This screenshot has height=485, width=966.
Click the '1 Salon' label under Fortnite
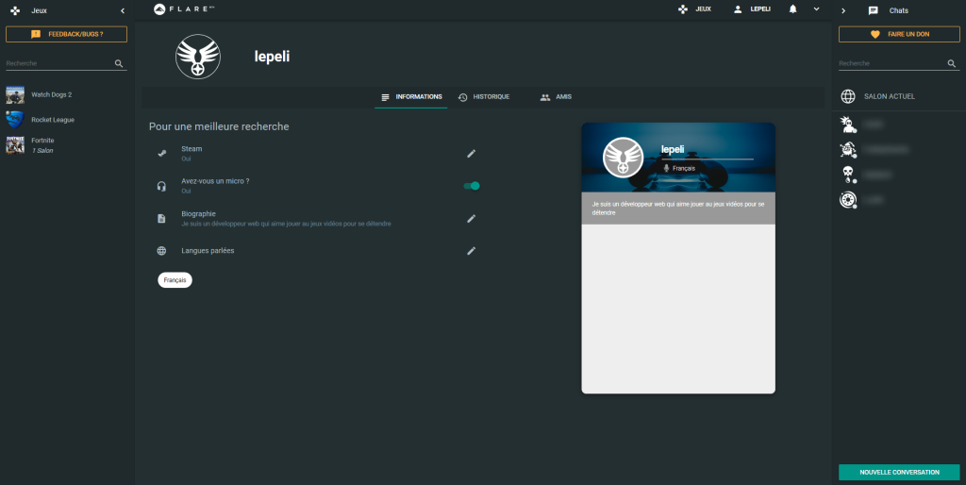tap(42, 150)
